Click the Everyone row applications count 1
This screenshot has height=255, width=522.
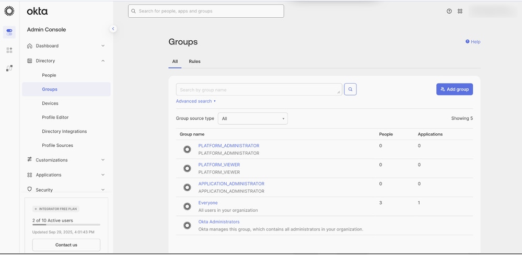(x=419, y=203)
